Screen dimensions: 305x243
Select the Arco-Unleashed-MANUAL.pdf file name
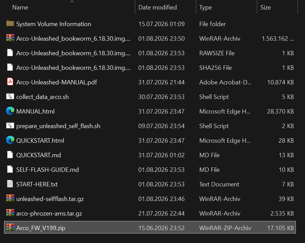pyautogui.click(x=57, y=82)
